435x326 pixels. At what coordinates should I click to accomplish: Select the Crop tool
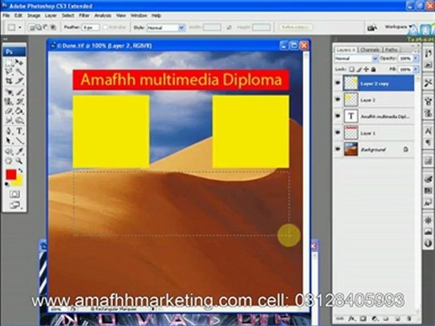[10, 81]
